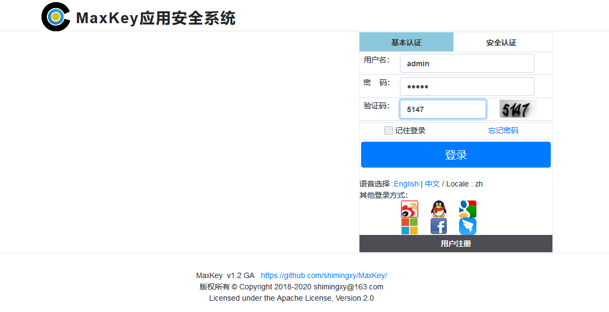Switch language to 中文
Image resolution: width=609 pixels, height=312 pixels.
pyautogui.click(x=432, y=184)
